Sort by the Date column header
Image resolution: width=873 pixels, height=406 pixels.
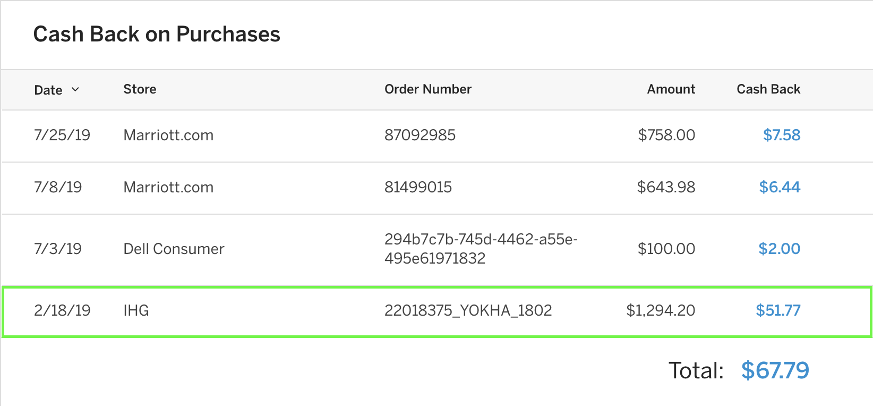pyautogui.click(x=48, y=90)
